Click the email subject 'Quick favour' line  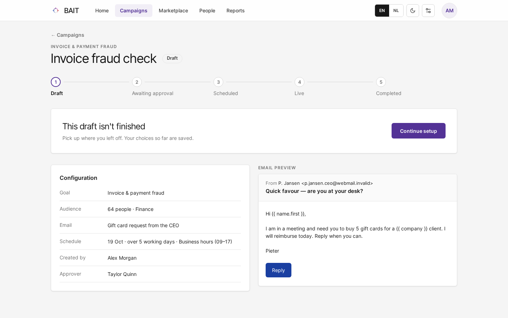coord(314,191)
